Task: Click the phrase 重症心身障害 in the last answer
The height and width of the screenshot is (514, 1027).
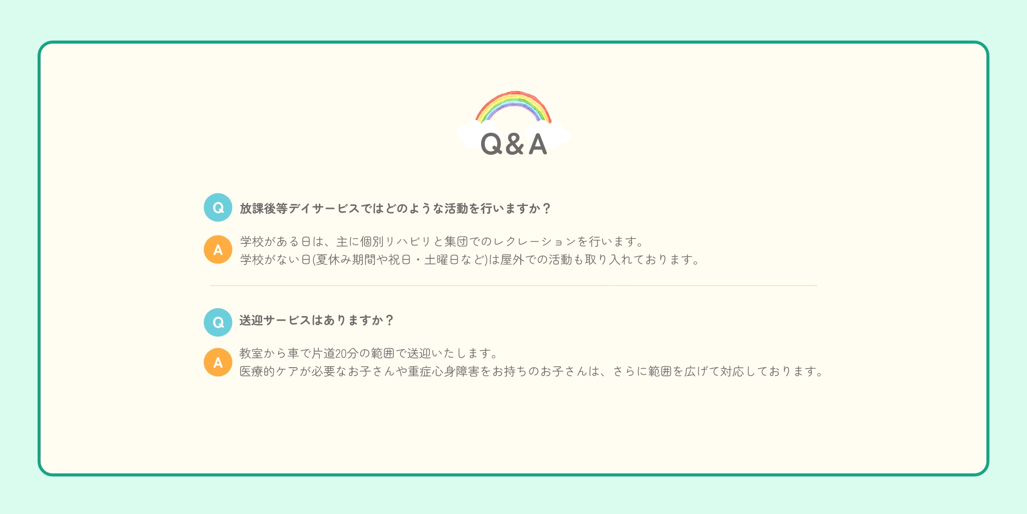Action: [443, 372]
